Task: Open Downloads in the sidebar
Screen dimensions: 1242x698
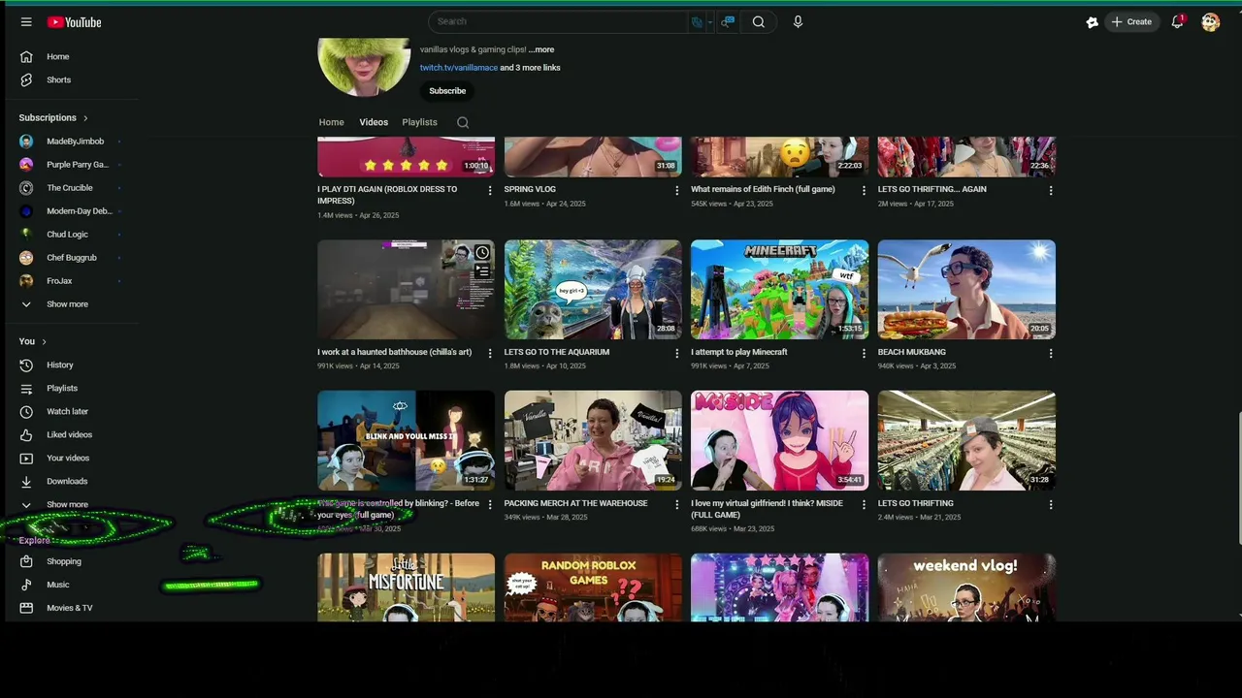Action: pyautogui.click(x=68, y=481)
